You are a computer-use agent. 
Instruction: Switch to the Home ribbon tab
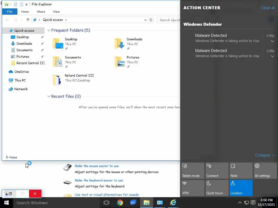coord(25,12)
